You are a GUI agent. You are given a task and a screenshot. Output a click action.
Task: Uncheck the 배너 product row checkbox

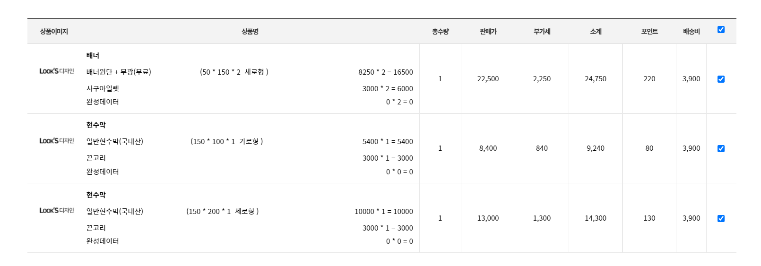[x=721, y=79]
